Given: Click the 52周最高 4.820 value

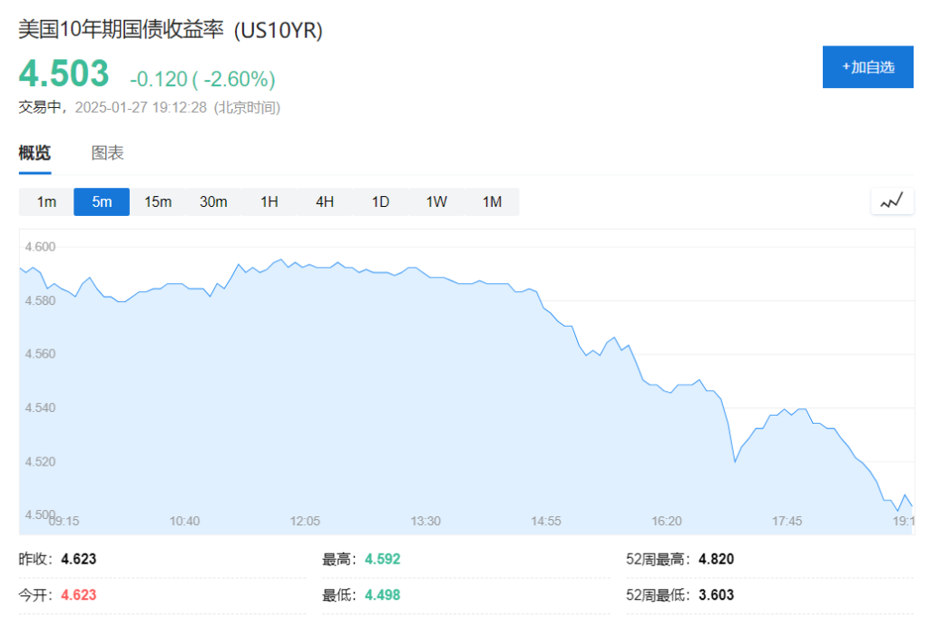Looking at the screenshot, I should 717,559.
